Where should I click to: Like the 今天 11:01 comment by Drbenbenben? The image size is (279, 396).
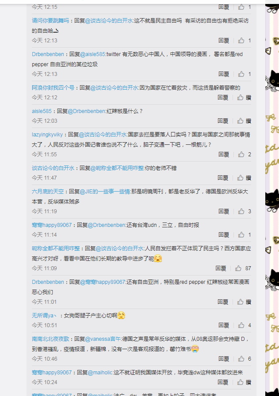point(240,302)
